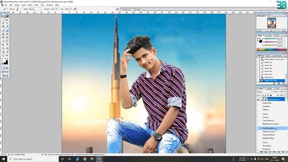Select the Magic Wand tool
The height and width of the screenshot is (162, 288).
pos(7,23)
